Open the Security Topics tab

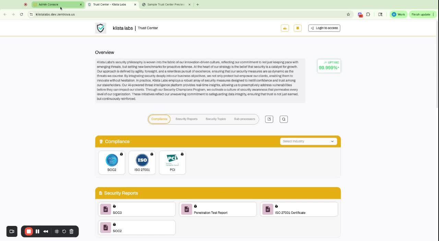pyautogui.click(x=216, y=119)
